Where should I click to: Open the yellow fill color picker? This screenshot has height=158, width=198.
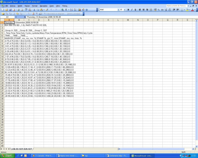point(190,10)
